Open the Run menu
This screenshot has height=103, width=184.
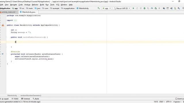click(x=47, y=5)
